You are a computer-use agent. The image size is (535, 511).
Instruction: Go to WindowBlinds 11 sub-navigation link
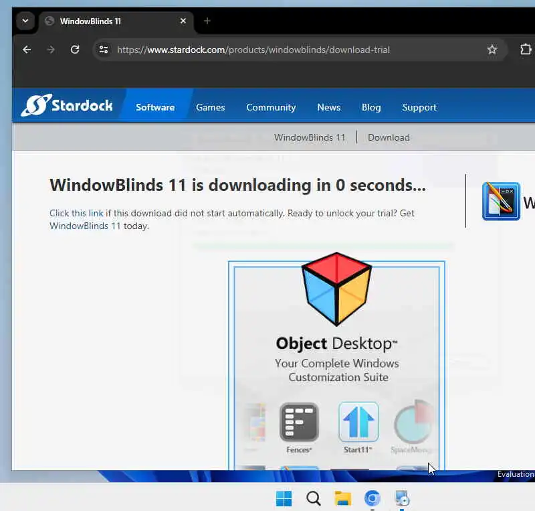pyautogui.click(x=310, y=137)
